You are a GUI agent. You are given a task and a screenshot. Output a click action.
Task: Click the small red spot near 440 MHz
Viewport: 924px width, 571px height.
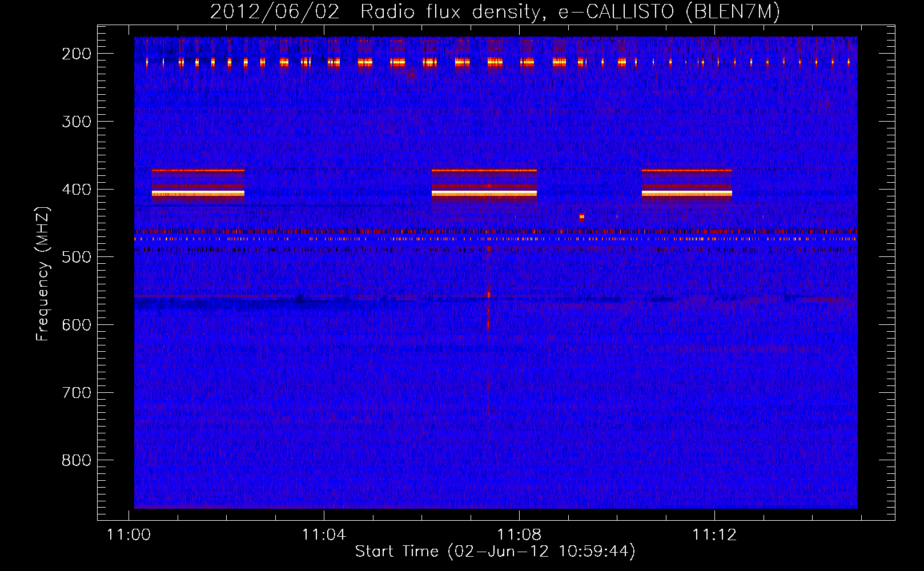coord(582,217)
